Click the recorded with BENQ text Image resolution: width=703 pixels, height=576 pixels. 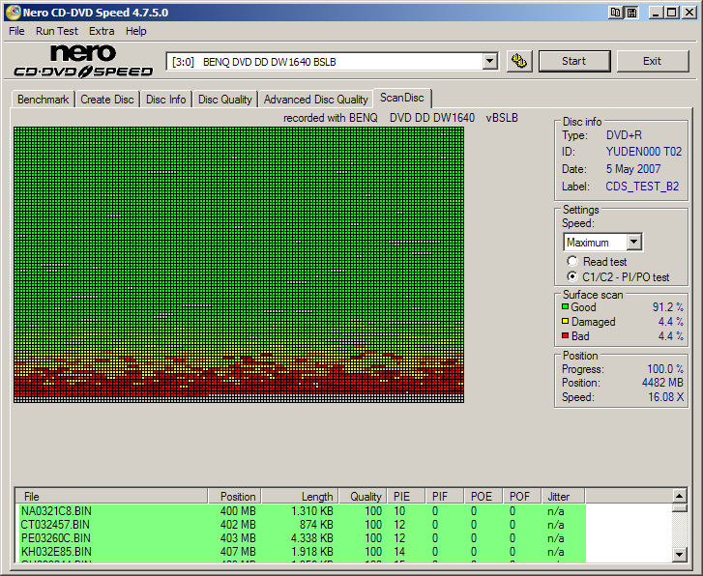click(400, 118)
